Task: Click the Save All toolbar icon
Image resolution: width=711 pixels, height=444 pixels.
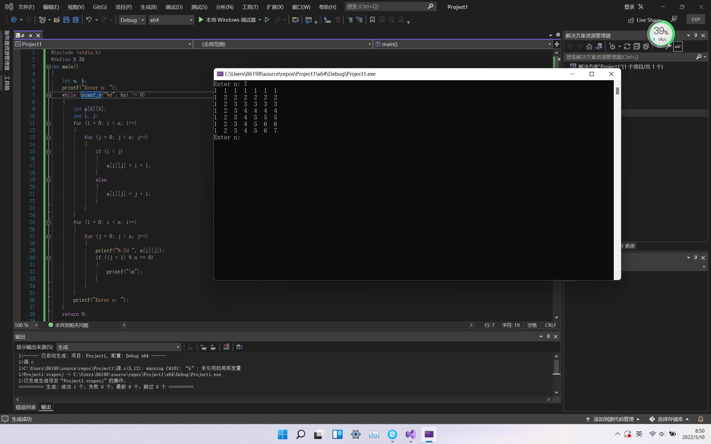Action: coord(76,20)
